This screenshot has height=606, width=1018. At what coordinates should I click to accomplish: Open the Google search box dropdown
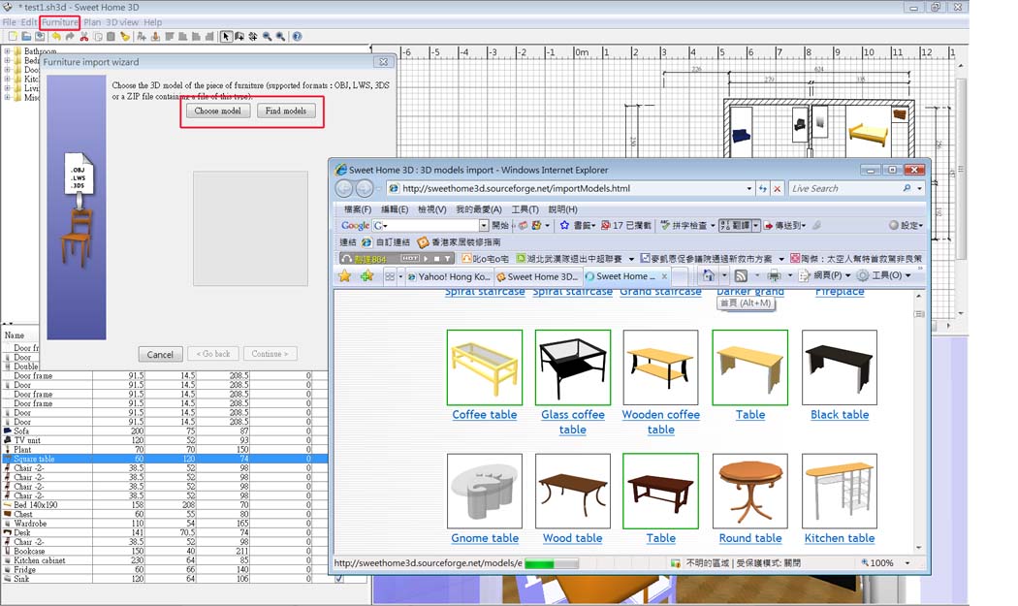point(484,225)
